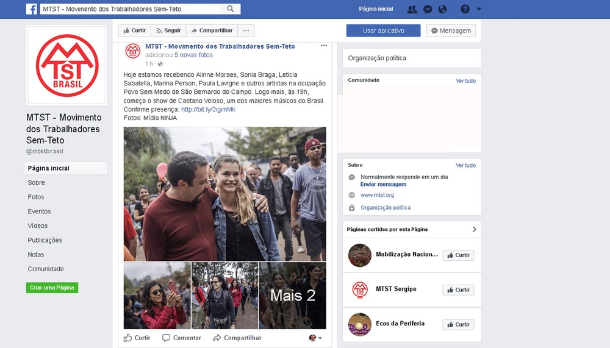Screen dimensions: 610x348
Task: Open the account dropdown arrow in top bar
Action: pos(479,9)
